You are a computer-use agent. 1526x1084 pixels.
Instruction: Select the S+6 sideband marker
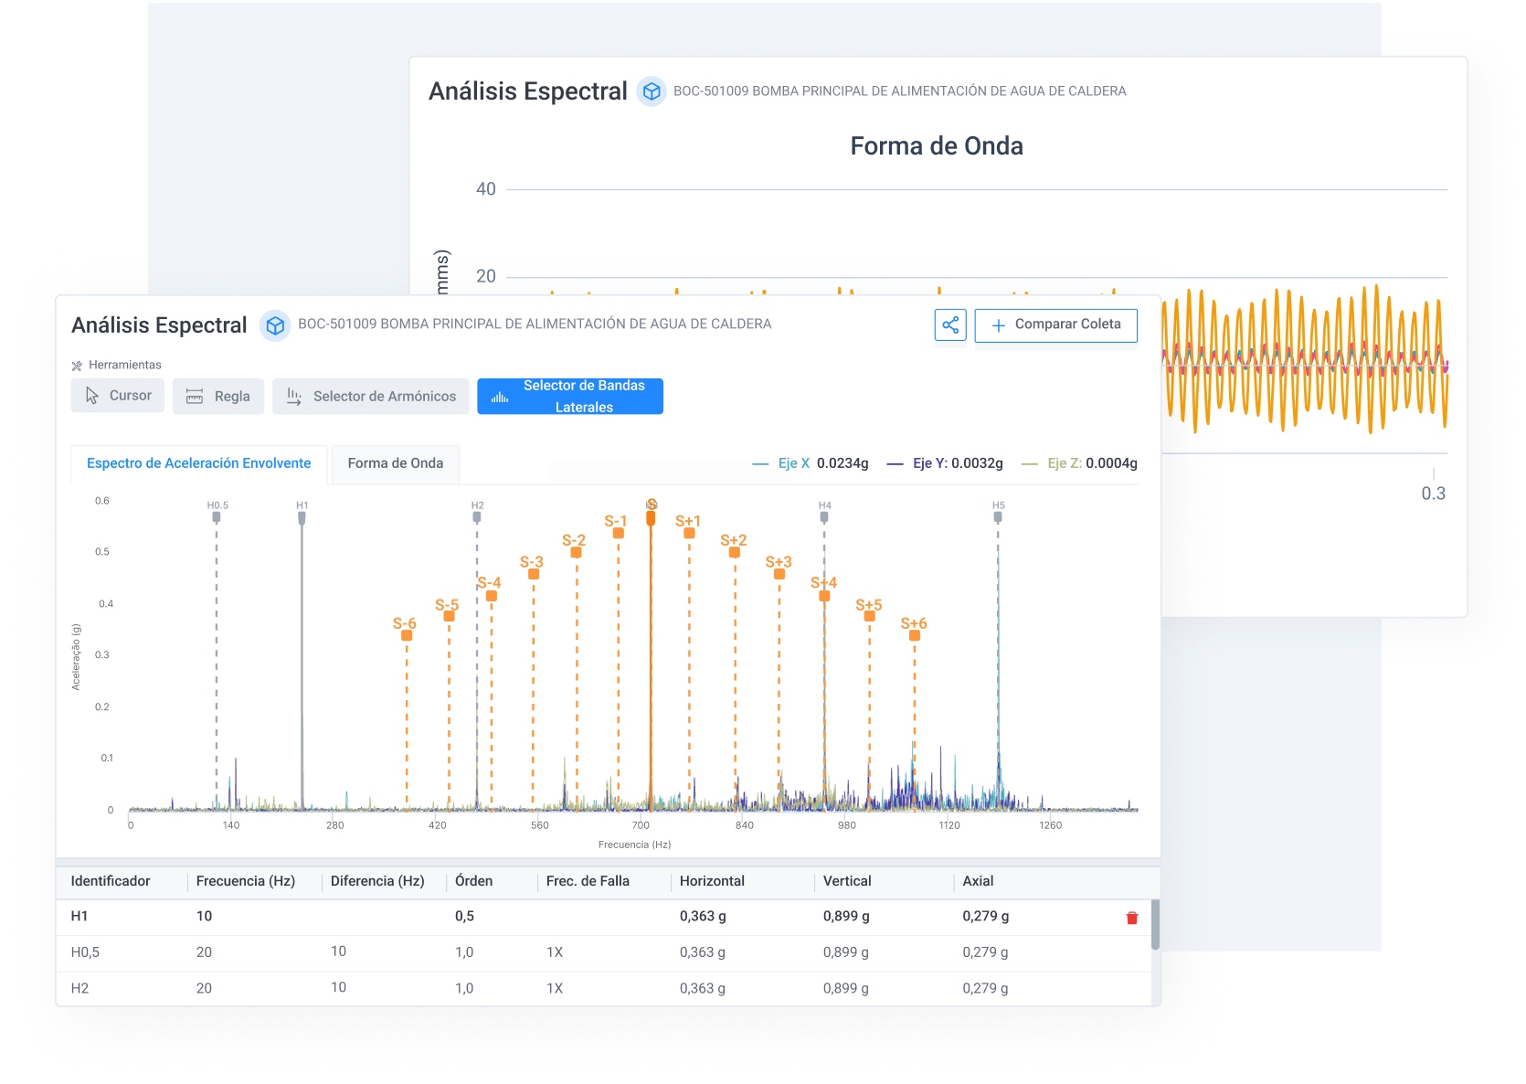pyautogui.click(x=915, y=634)
